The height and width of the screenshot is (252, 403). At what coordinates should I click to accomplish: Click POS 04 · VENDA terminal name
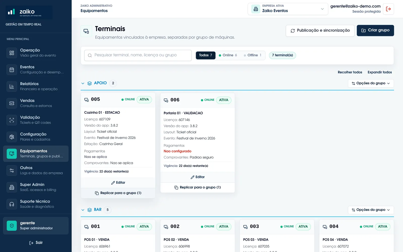pos(335,240)
